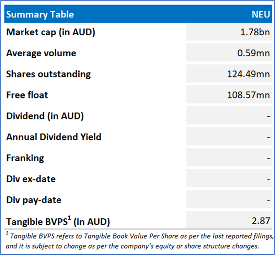Image resolution: width=275 pixels, height=255 pixels.
Task: Click the 'Div pay-date' label
Action: pyautogui.click(x=34, y=200)
